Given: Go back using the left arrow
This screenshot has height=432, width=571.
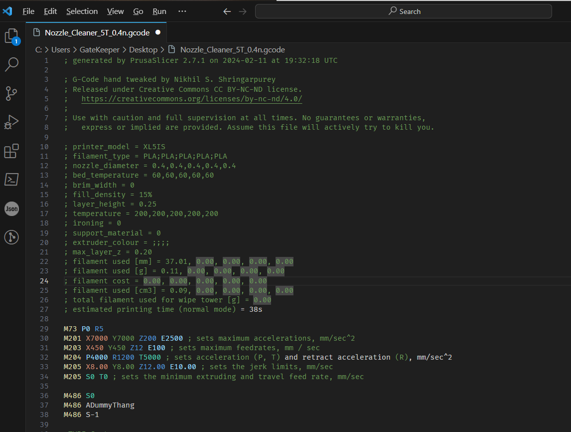Looking at the screenshot, I should [x=227, y=11].
